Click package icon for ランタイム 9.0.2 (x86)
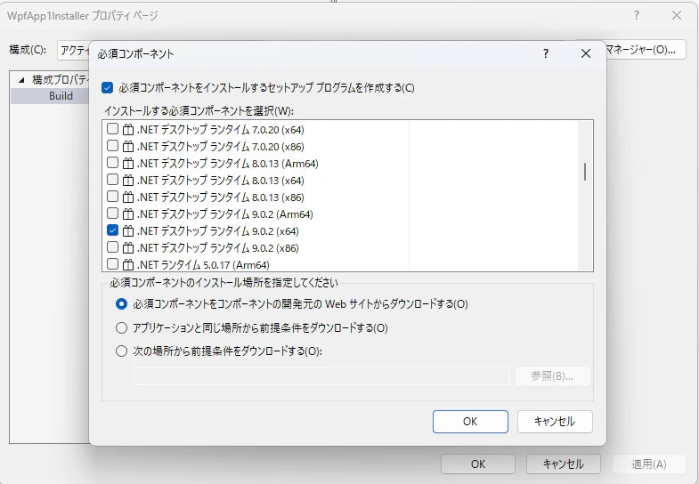 (128, 248)
